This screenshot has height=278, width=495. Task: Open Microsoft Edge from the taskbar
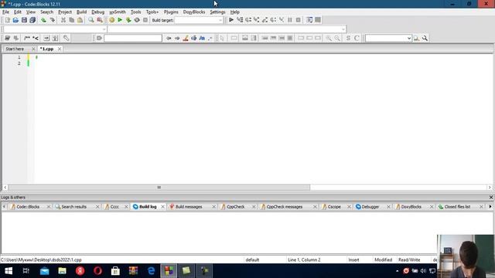click(x=152, y=271)
